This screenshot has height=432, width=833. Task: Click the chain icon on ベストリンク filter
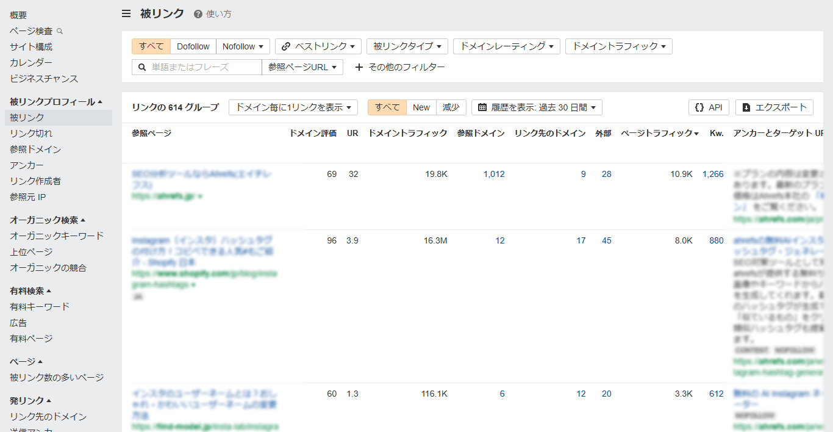tap(287, 46)
